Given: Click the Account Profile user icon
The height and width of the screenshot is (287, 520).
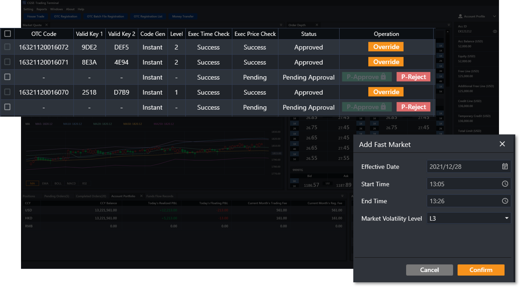Looking at the screenshot, I should 460,16.
